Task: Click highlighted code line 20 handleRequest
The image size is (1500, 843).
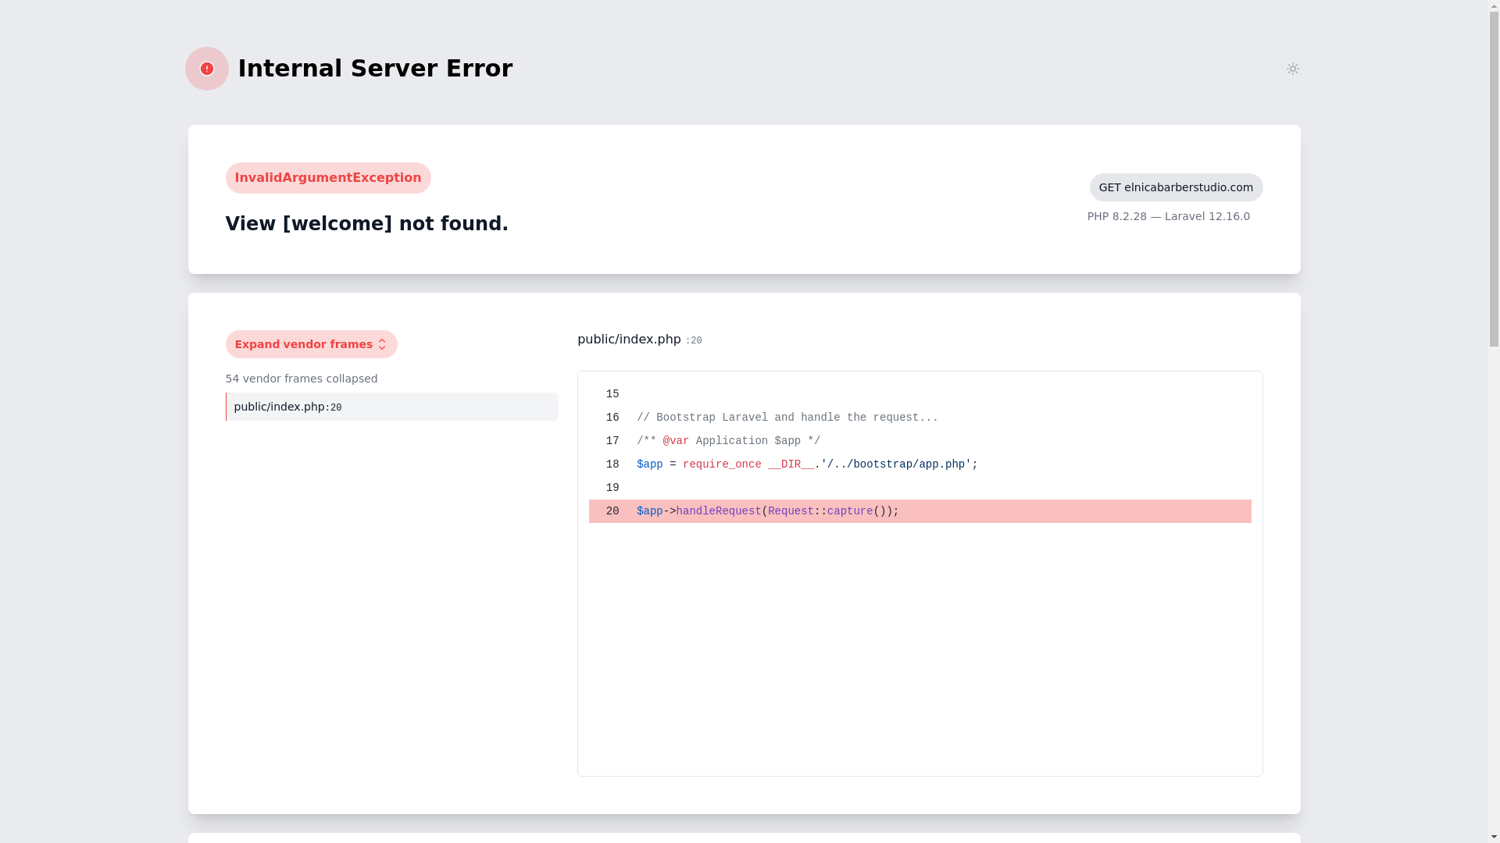Action: [920, 511]
